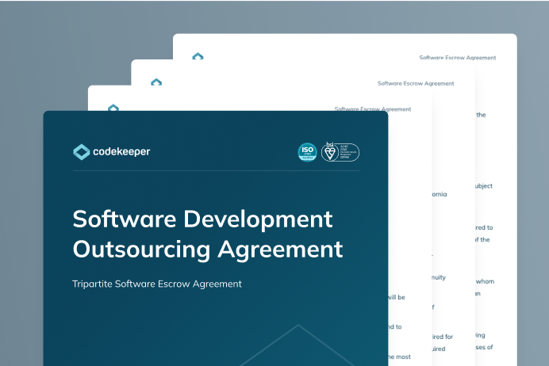The image size is (549, 366).
Task: Select the 'Outsourcing Agreement' title line
Action: [x=208, y=250]
